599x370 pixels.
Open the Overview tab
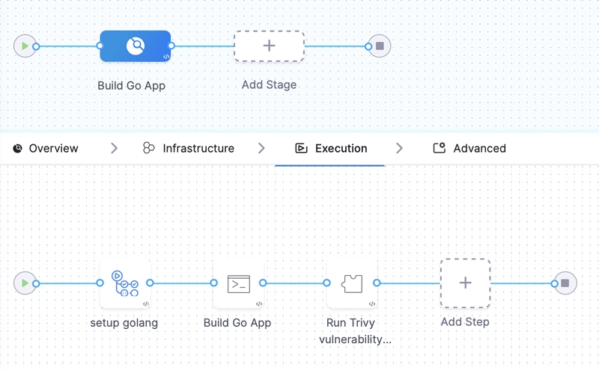pyautogui.click(x=46, y=148)
